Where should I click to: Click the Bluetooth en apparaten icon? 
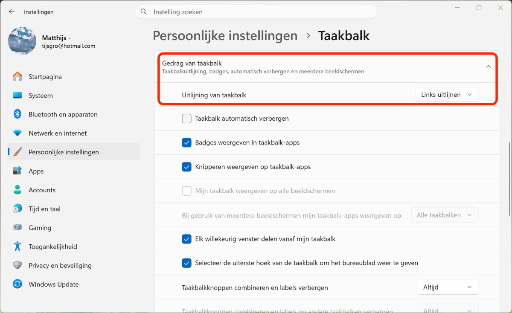pyautogui.click(x=17, y=114)
